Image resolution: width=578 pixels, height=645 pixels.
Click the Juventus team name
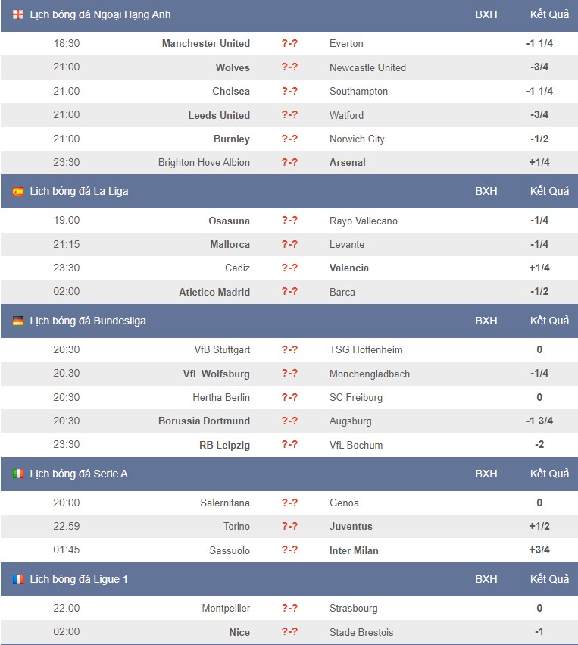(x=351, y=526)
